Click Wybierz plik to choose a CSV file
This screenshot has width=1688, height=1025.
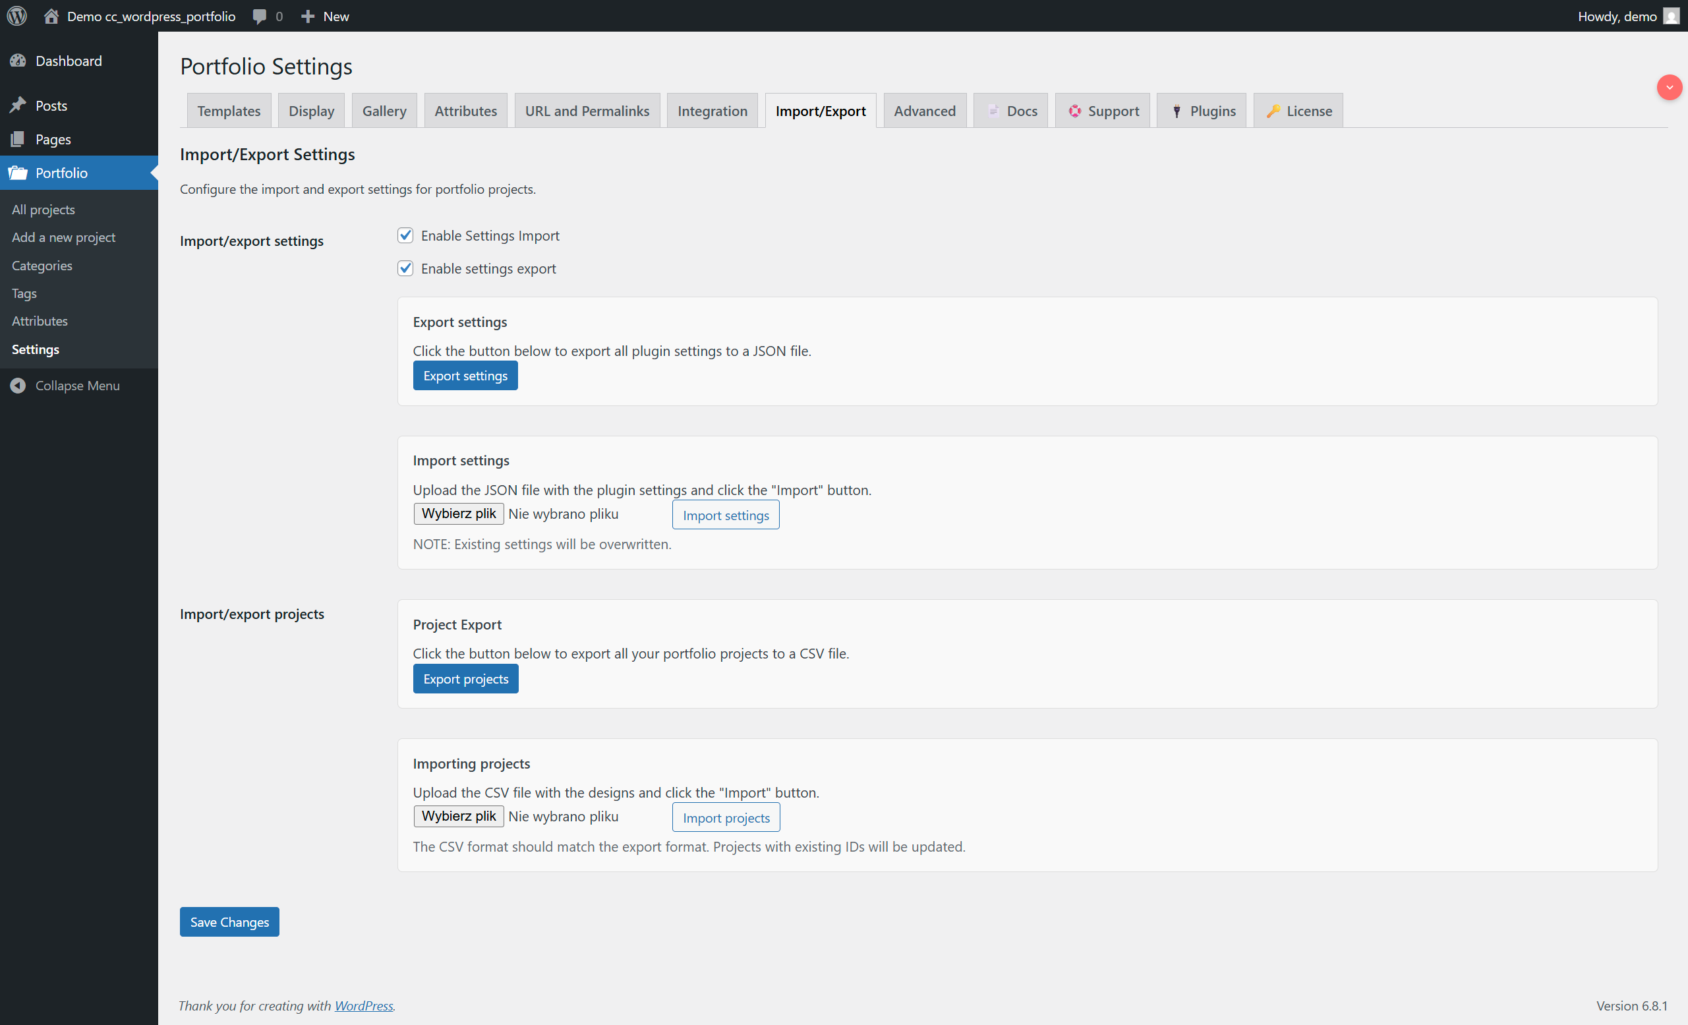coord(457,816)
